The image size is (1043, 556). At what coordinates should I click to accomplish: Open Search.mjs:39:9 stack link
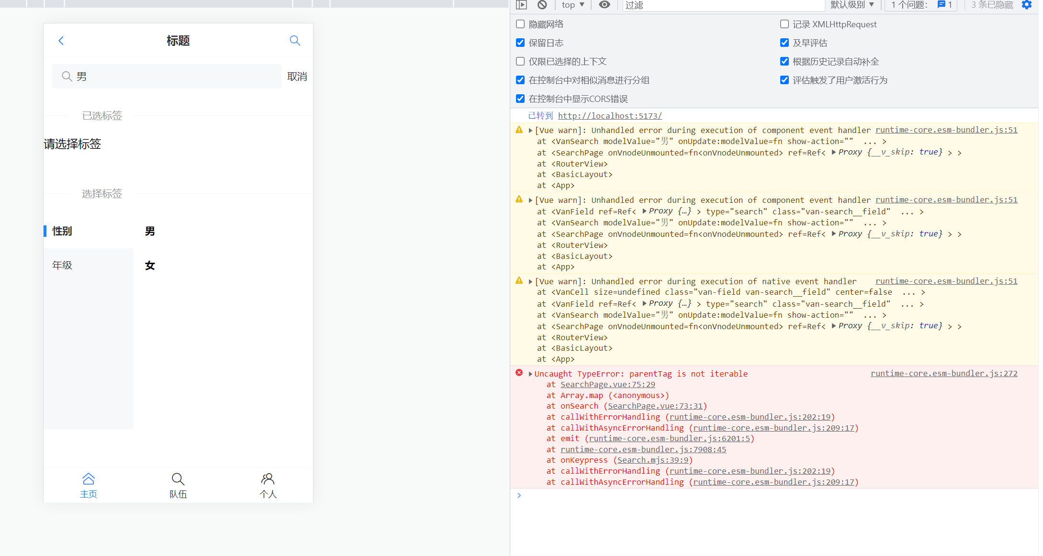(653, 460)
